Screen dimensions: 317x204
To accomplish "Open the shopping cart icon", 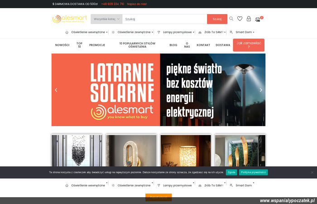I will (258, 19).
